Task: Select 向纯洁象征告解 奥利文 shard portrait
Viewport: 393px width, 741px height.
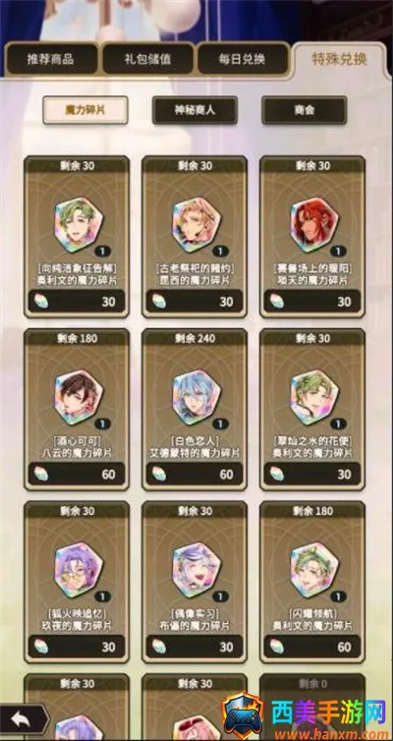Action: tap(78, 224)
